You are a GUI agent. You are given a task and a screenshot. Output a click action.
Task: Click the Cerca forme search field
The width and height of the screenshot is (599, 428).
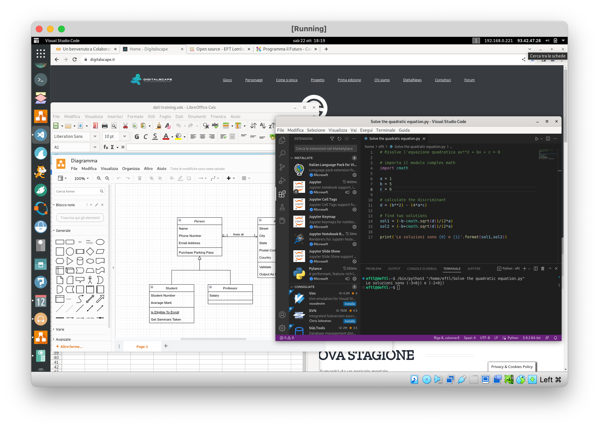80,191
